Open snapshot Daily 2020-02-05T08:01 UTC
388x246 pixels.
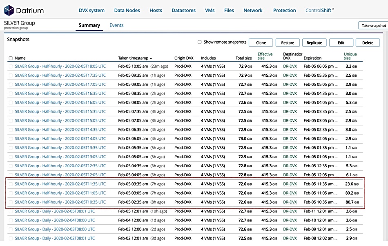tap(55, 211)
